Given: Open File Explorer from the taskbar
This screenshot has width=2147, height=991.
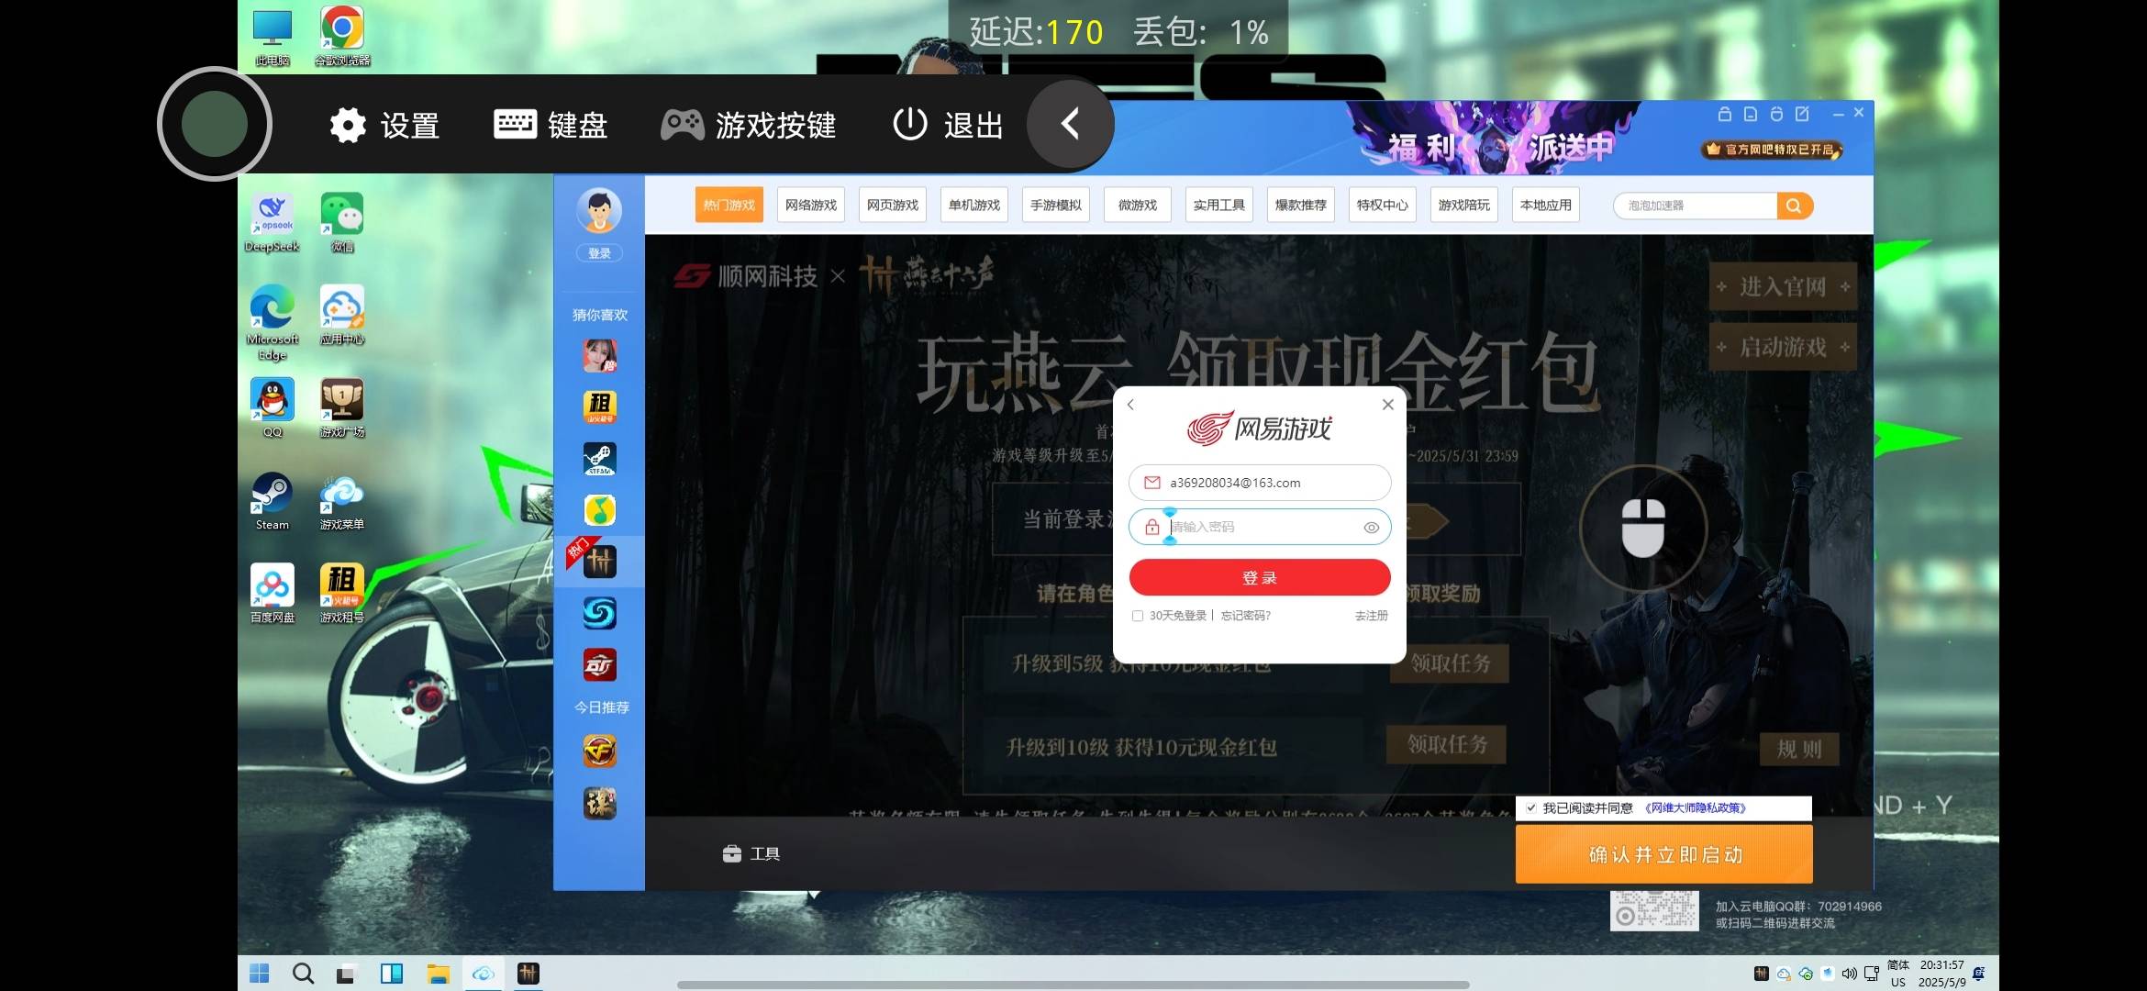Looking at the screenshot, I should coord(438,974).
